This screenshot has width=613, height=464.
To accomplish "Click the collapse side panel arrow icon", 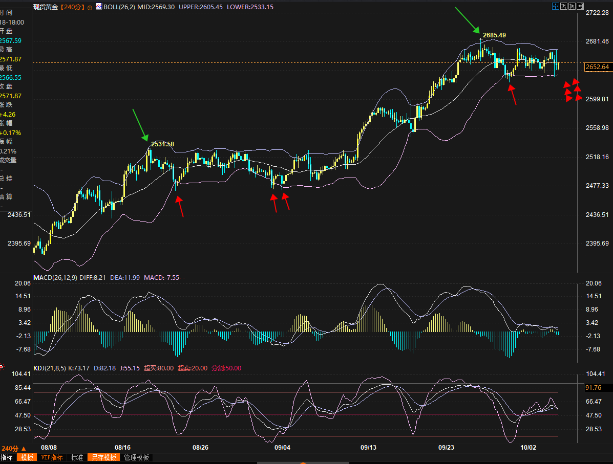I will coord(580,7).
